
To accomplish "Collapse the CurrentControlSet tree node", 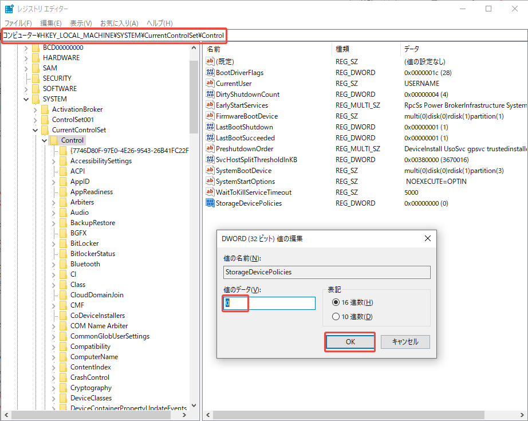I will (x=36, y=130).
